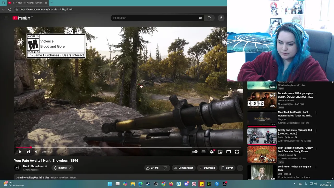Viewport: 334px width, 188px height.
Task: Switch to miniplayer mode
Action: pyautogui.click(x=220, y=152)
